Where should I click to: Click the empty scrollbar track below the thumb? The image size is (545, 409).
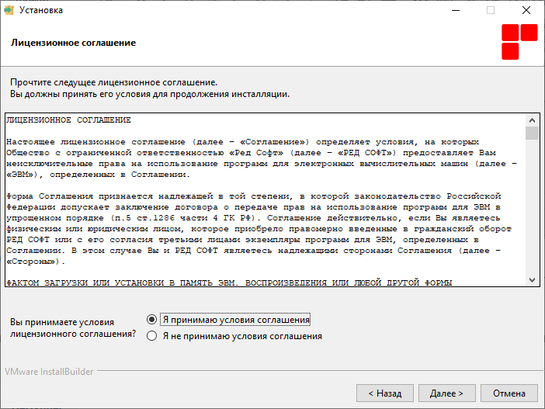[532, 206]
